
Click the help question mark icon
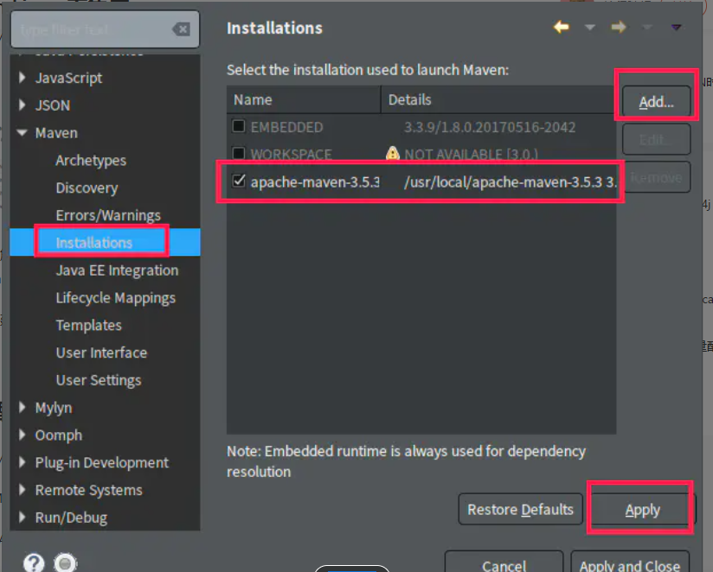tap(34, 563)
